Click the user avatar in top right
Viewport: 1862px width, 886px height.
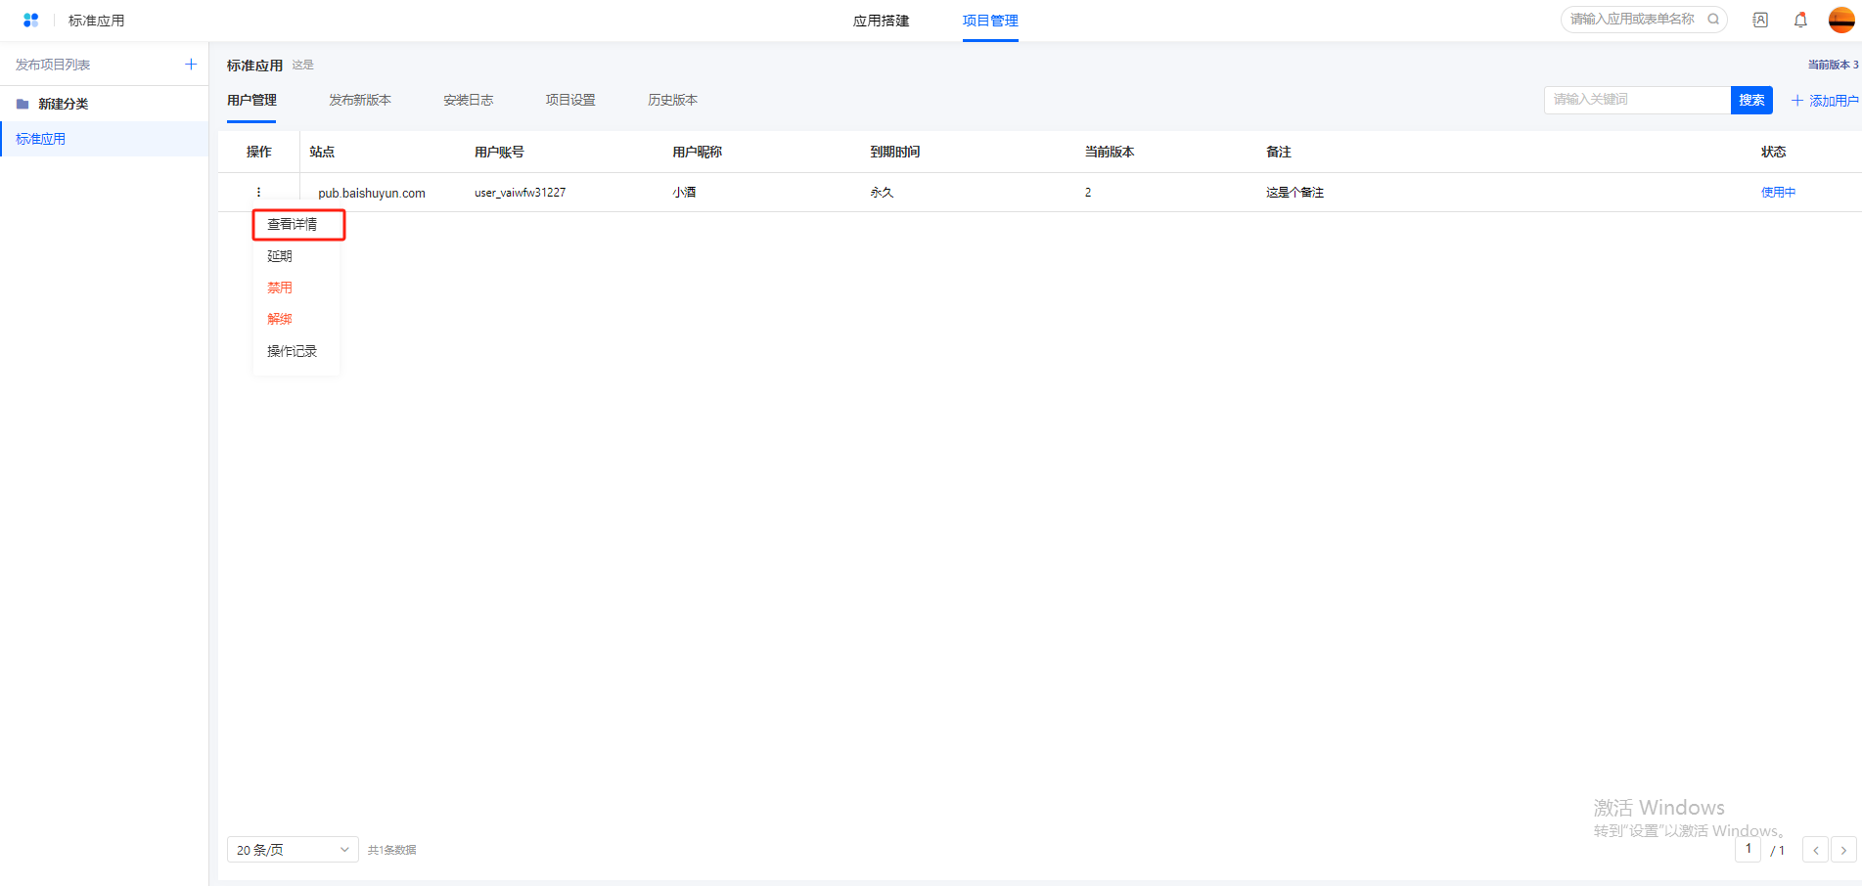[x=1840, y=20]
